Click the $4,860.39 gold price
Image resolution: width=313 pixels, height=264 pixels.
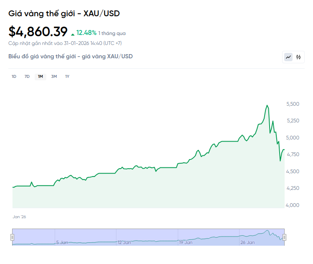pos(38,32)
